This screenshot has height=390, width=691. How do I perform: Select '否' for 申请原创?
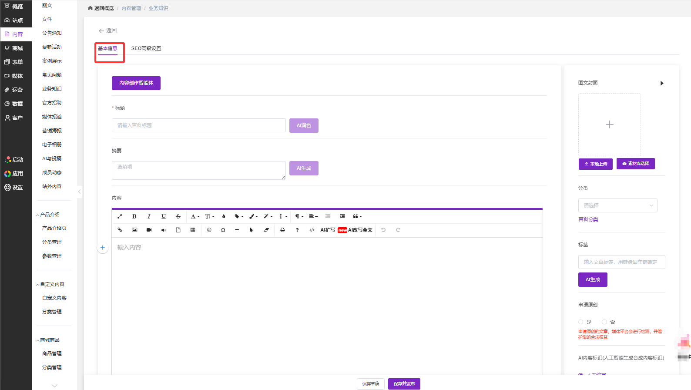click(604, 322)
